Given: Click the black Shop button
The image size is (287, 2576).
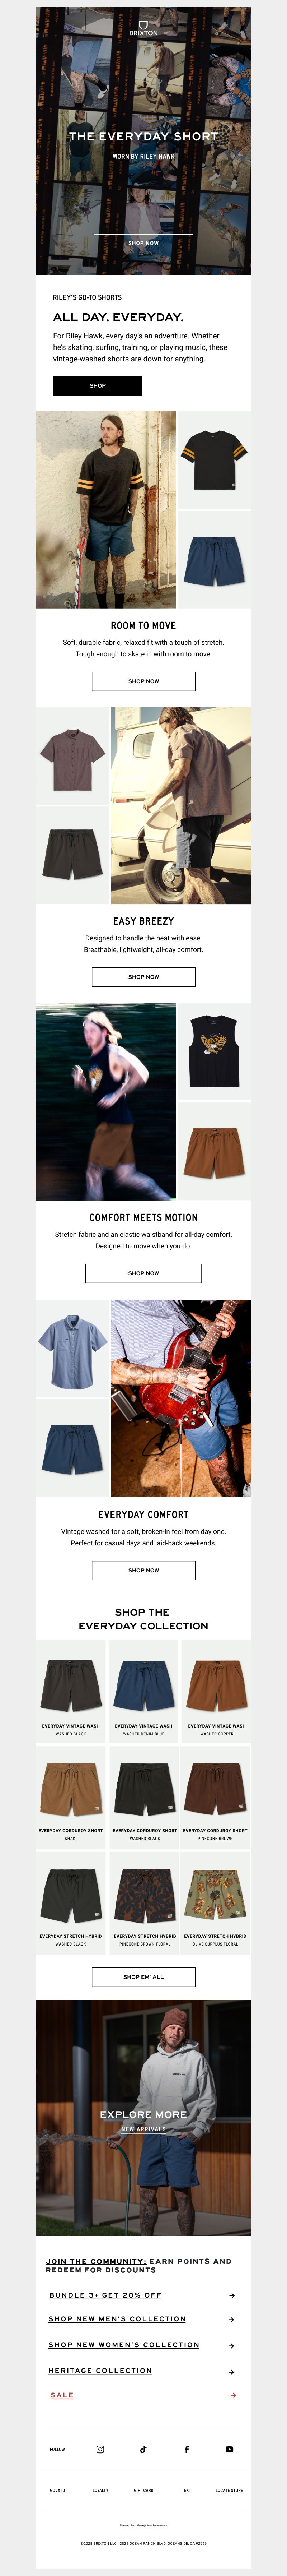Looking at the screenshot, I should tap(97, 385).
